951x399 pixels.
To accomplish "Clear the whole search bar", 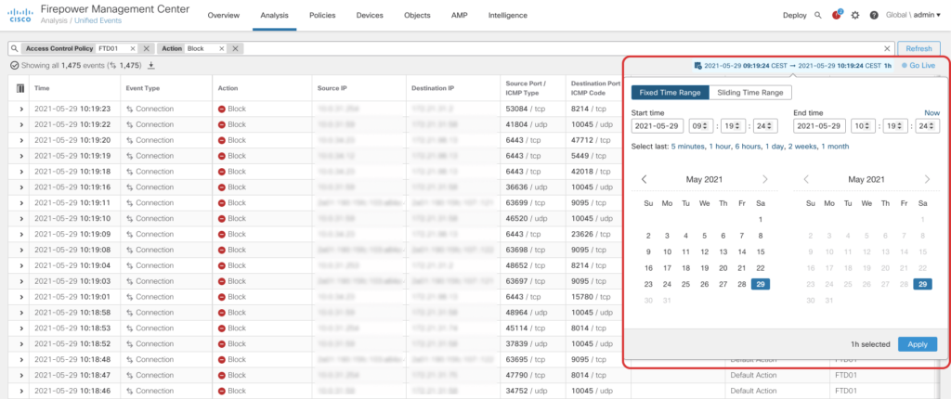I will coord(887,48).
